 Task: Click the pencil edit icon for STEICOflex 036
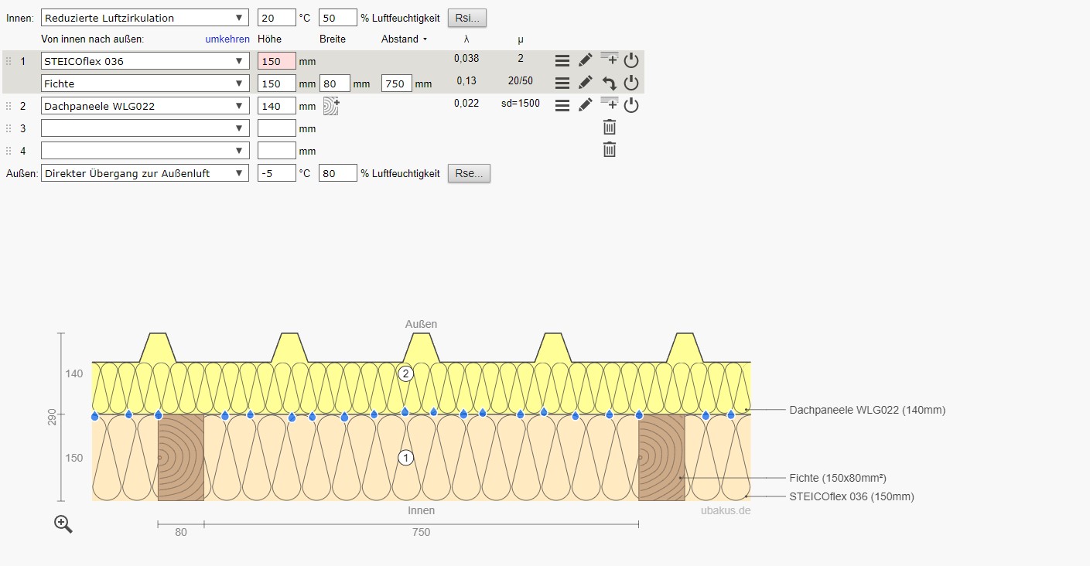click(x=586, y=60)
